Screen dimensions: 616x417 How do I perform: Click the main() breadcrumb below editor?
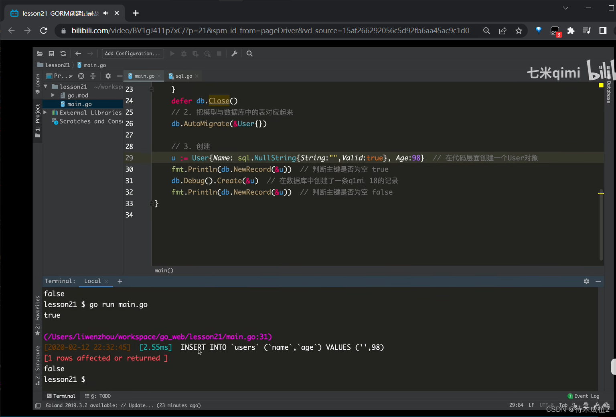coord(164,270)
